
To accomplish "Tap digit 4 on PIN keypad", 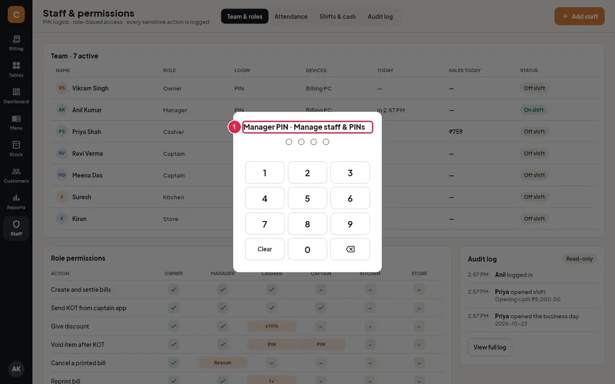I will point(265,198).
